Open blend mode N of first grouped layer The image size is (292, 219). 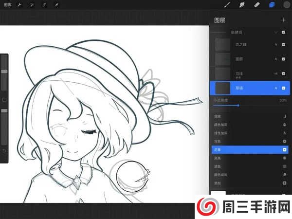[x=276, y=44]
